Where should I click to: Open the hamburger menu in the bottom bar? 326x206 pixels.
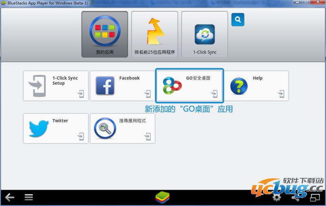click(29, 197)
